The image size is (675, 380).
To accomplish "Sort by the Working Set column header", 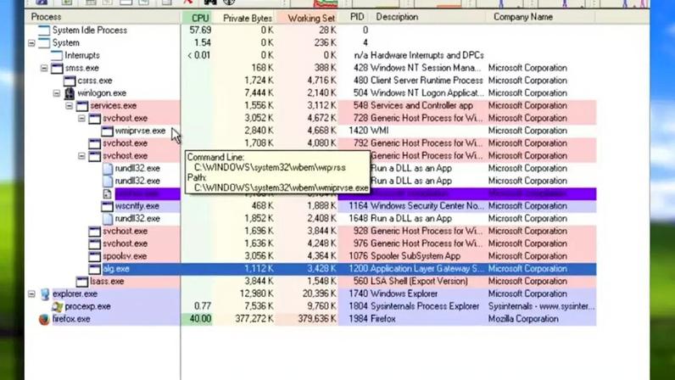I will pyautogui.click(x=307, y=18).
